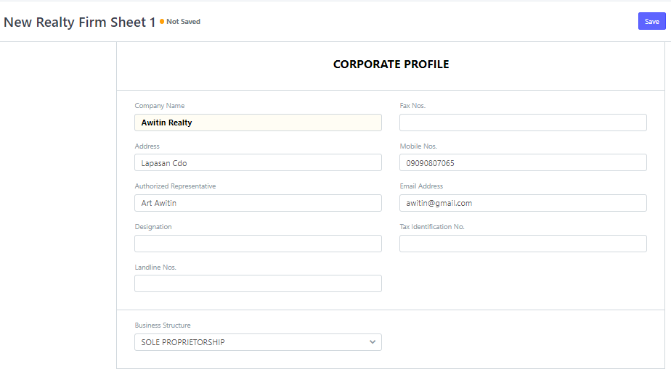
Task: Click the New Realty Firm Sheet 1 title
Action: pos(80,22)
